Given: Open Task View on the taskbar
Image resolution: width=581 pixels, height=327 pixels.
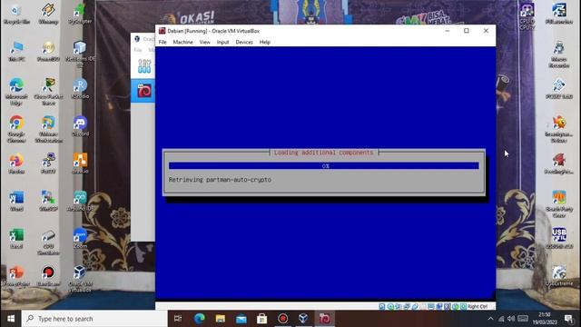Looking at the screenshot, I should [178, 319].
